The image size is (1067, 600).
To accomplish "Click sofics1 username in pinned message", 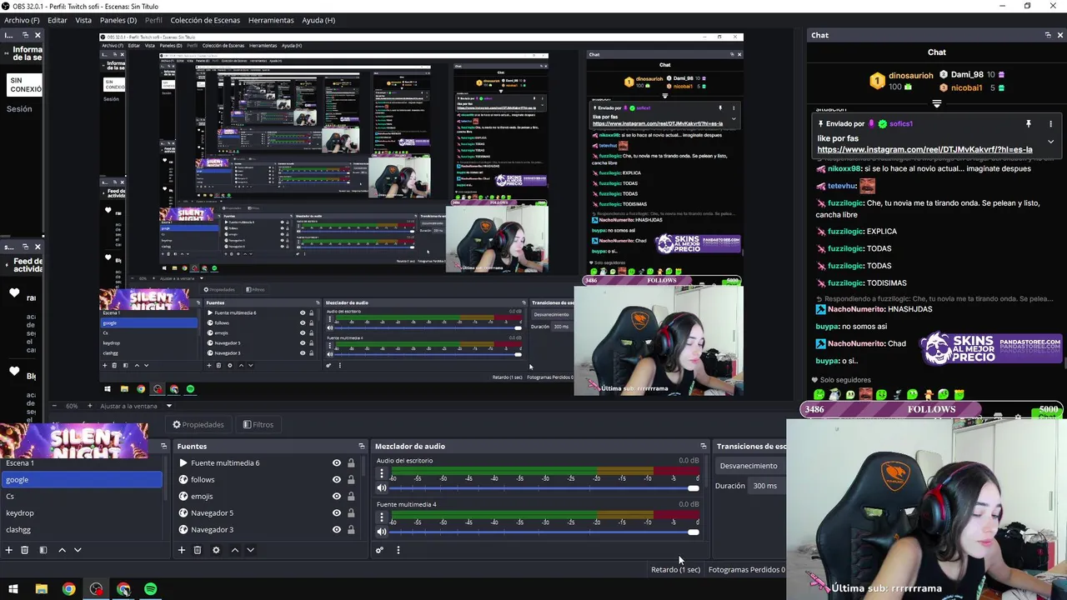I will pos(901,123).
